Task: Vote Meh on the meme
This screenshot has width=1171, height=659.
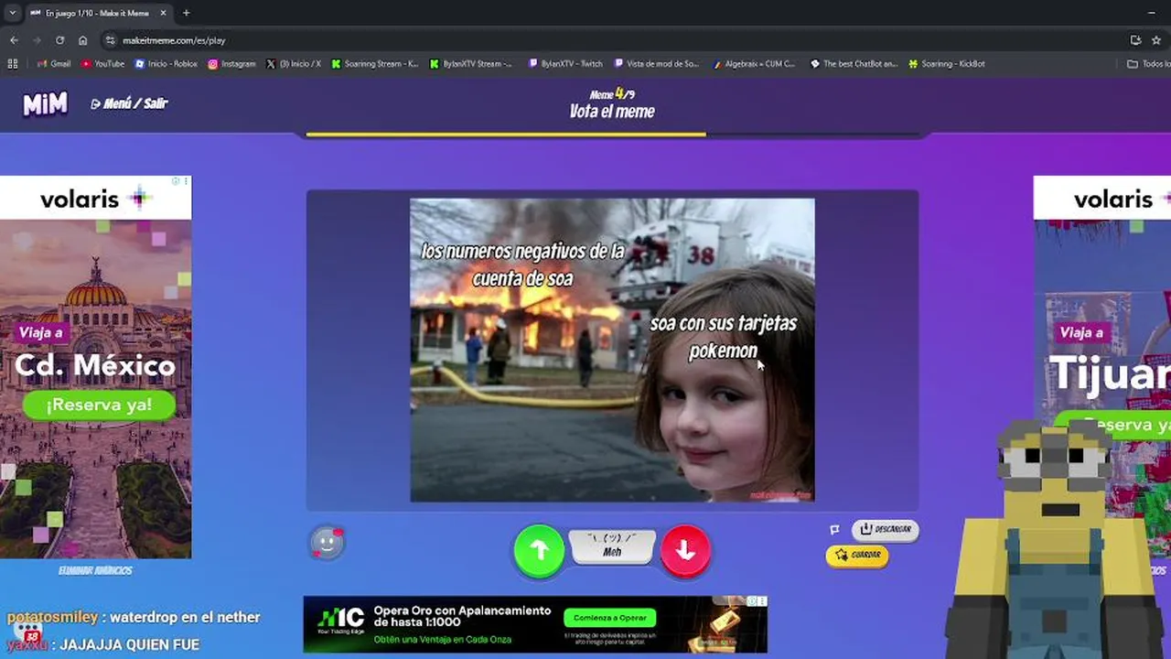Action: point(612,546)
